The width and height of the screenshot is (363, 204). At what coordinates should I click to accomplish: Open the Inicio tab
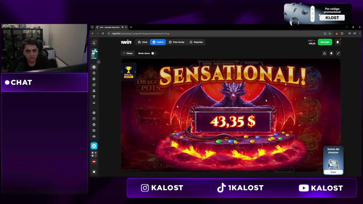tap(143, 42)
